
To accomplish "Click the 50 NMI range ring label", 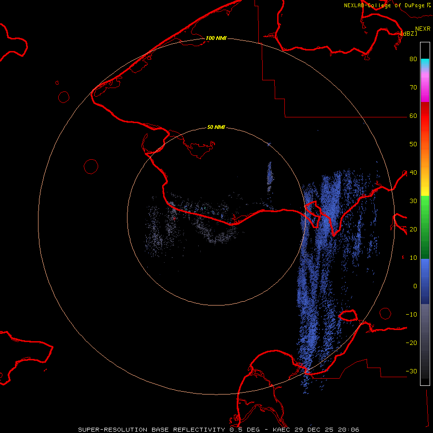I will [216, 127].
